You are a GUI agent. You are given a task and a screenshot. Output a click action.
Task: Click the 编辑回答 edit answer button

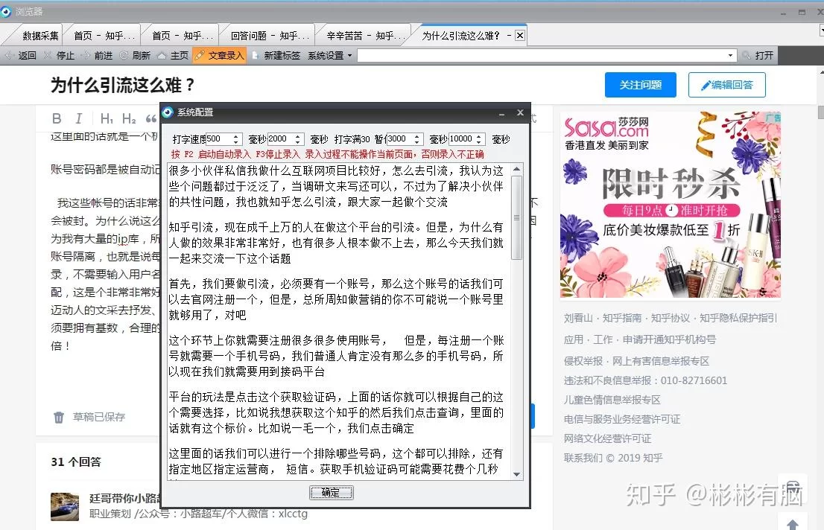pyautogui.click(x=726, y=85)
